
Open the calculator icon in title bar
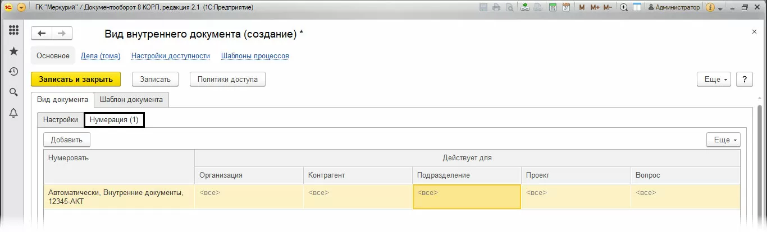click(x=553, y=8)
